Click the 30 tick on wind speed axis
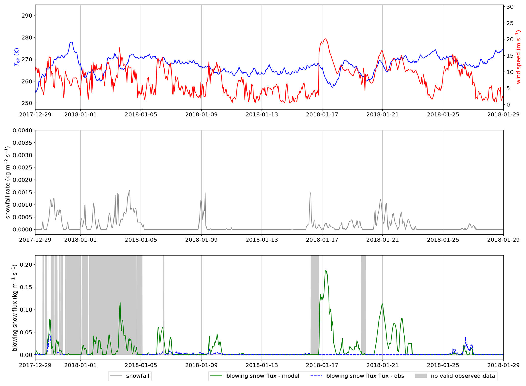This screenshot has width=526, height=386. pyautogui.click(x=510, y=7)
